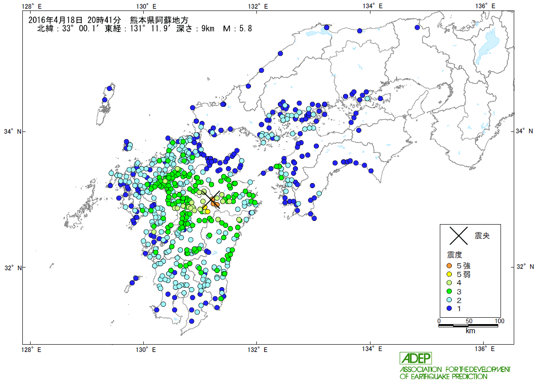Click the 128° E label on top axis
This screenshot has height=383, width=537.
[x=31, y=6]
